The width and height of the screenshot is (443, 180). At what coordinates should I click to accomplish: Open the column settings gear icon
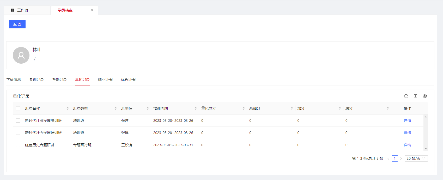point(425,96)
